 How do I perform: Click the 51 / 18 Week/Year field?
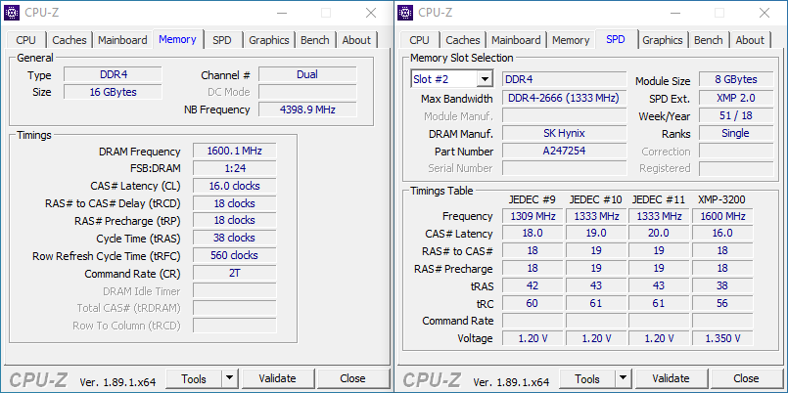(736, 115)
